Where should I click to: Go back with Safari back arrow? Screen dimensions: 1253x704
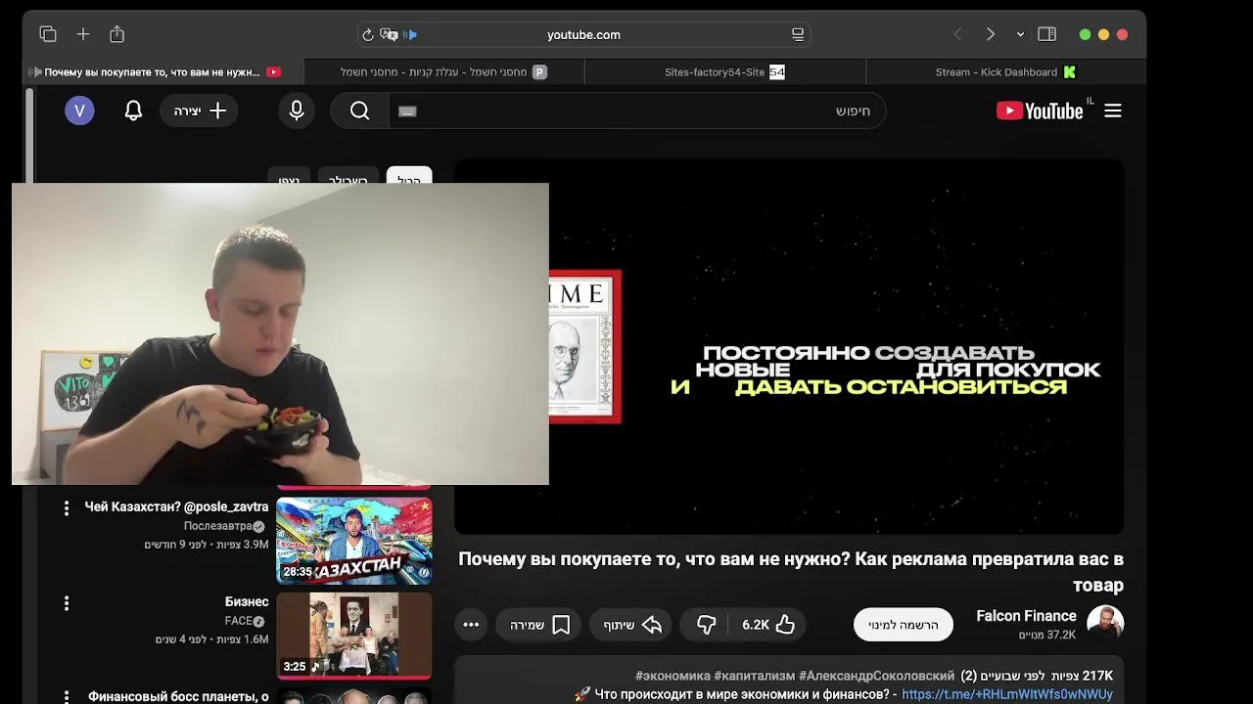tap(958, 34)
